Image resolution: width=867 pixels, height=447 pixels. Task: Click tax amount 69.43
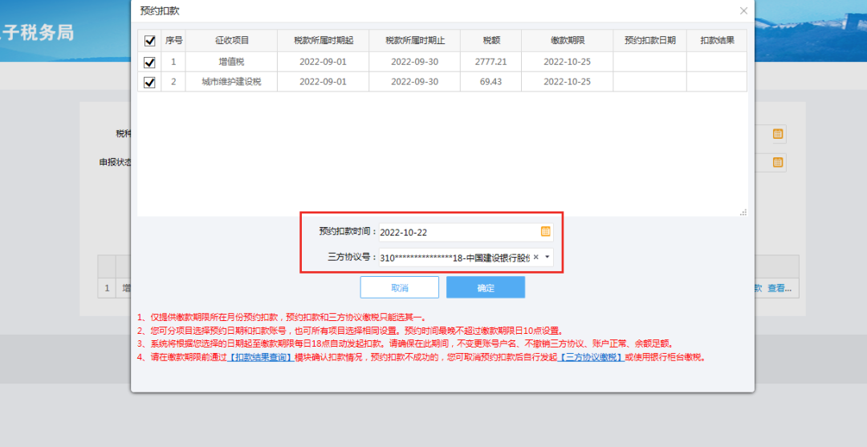pos(491,82)
